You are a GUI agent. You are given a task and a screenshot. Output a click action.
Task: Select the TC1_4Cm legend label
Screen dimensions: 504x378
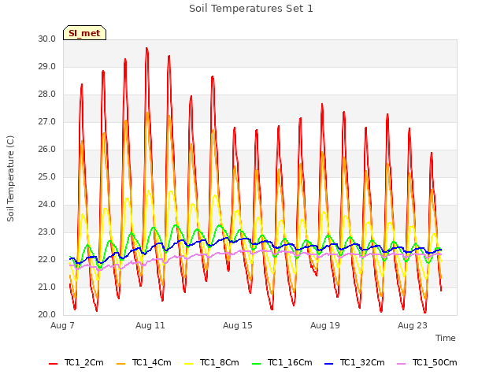pyautogui.click(x=152, y=363)
